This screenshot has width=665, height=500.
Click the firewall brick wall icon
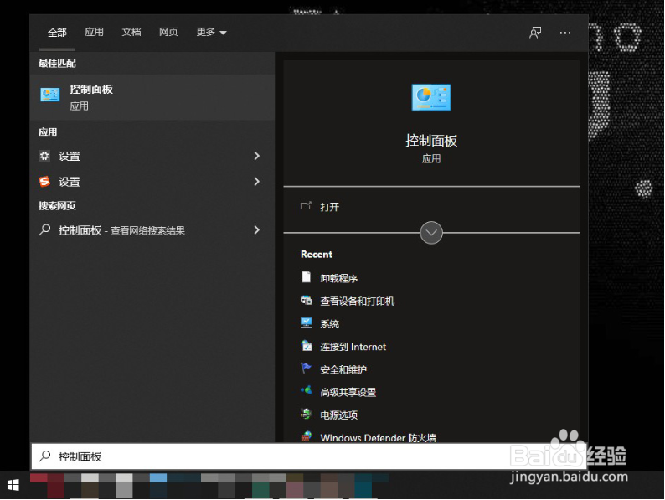[x=307, y=436]
